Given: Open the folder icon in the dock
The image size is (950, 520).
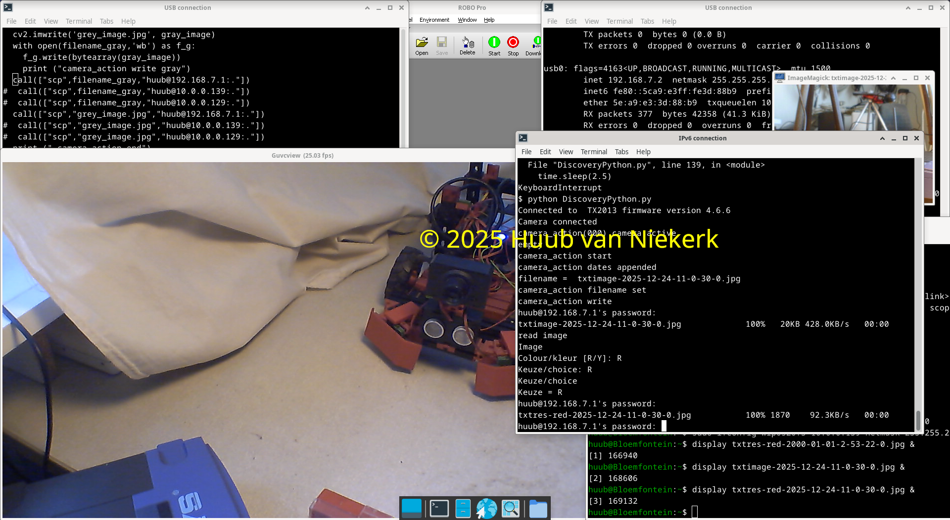Looking at the screenshot, I should [x=538, y=508].
